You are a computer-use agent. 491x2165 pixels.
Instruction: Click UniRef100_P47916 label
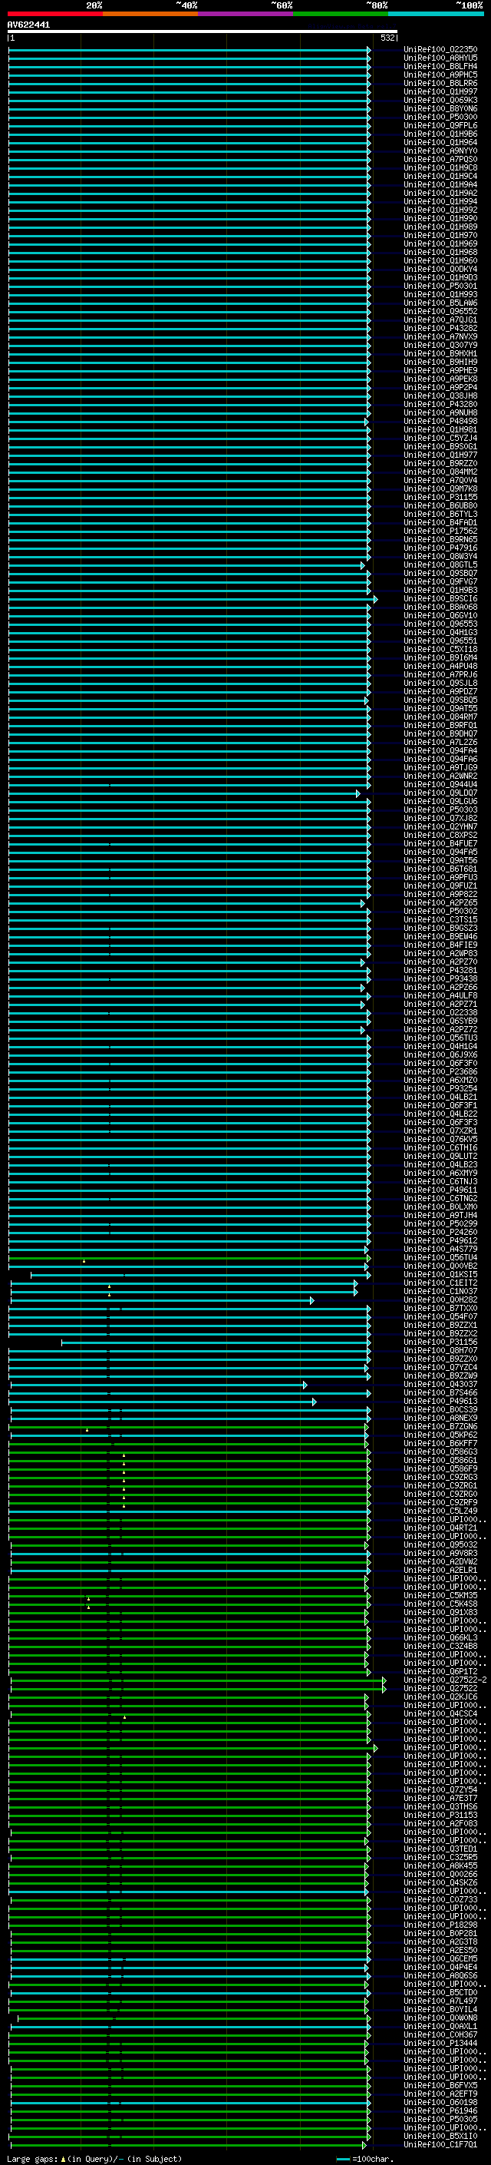[x=440, y=548]
